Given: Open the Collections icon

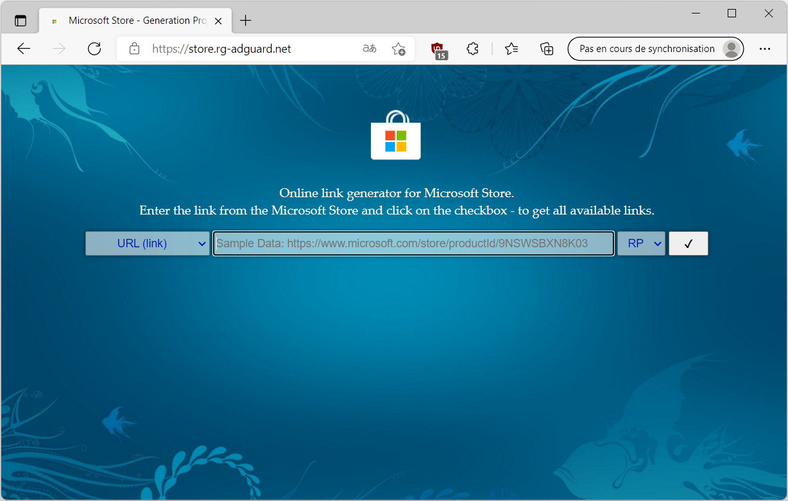Looking at the screenshot, I should [x=547, y=49].
